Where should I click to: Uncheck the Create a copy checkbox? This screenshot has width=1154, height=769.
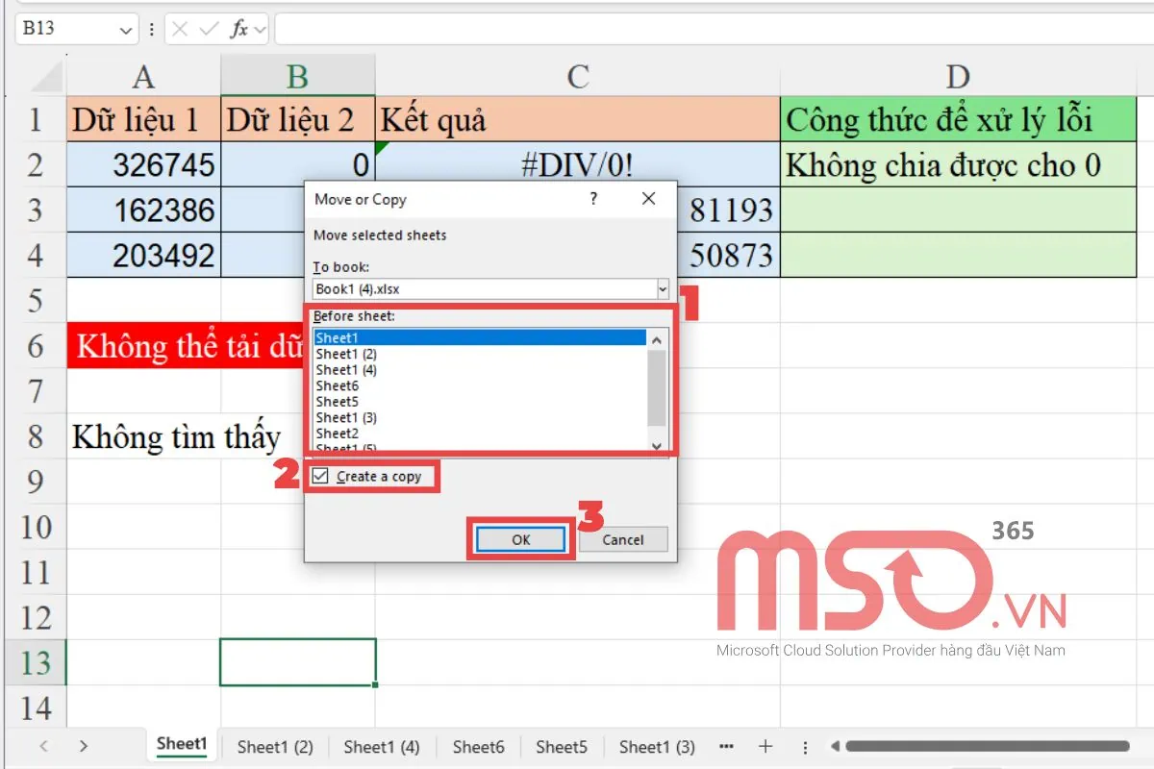pyautogui.click(x=321, y=475)
